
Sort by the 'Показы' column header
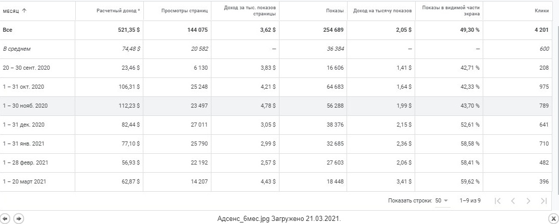pyautogui.click(x=334, y=11)
